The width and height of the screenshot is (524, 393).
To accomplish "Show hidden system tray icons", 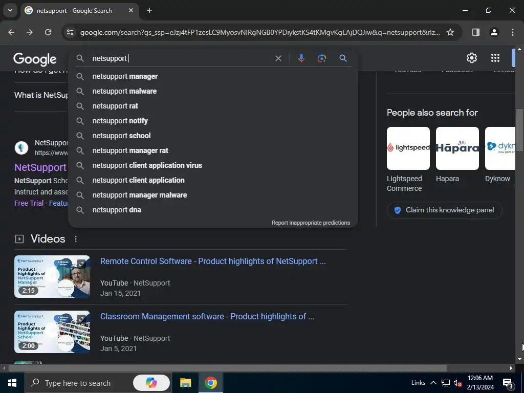I will click(x=433, y=383).
